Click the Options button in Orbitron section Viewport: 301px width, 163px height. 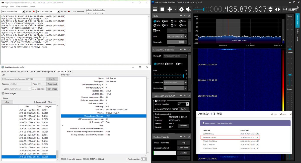[x=183, y=126]
